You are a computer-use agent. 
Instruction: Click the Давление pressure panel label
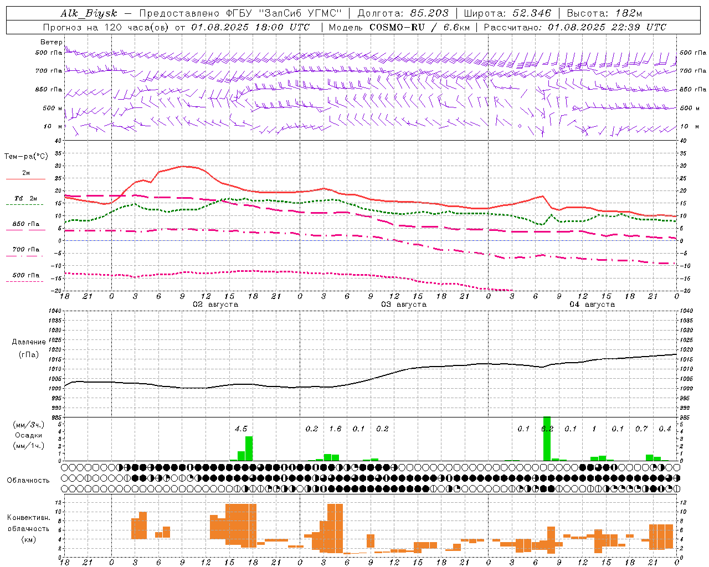29,342
